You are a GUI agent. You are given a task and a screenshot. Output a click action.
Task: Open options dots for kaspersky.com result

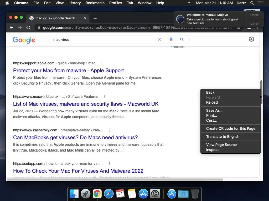[x=110, y=130]
